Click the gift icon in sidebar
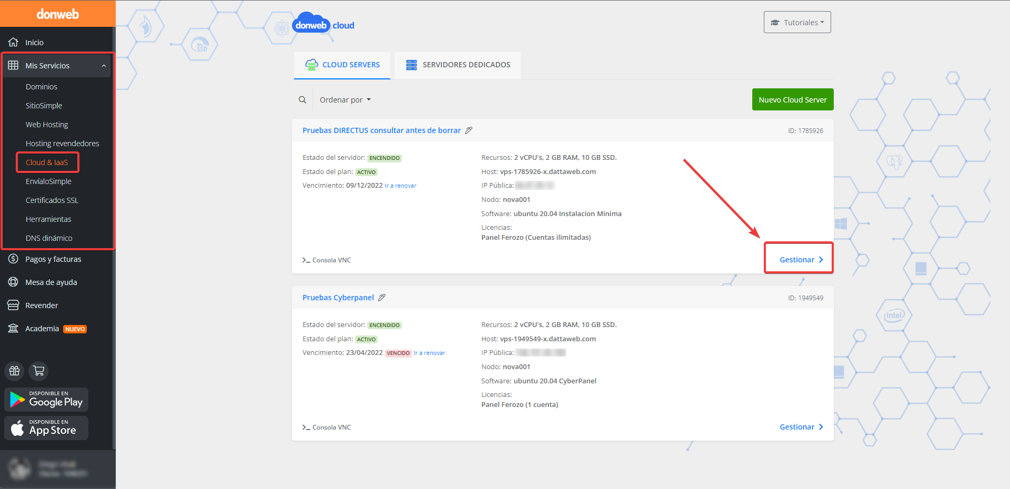Viewport: 1010px width, 489px height. click(15, 371)
